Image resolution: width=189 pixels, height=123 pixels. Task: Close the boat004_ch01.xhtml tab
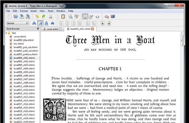(92, 29)
